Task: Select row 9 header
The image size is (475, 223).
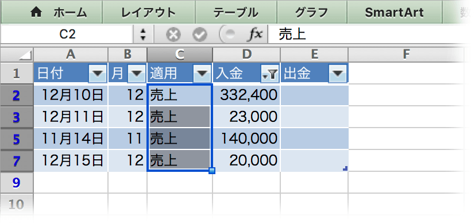Action: [16, 182]
